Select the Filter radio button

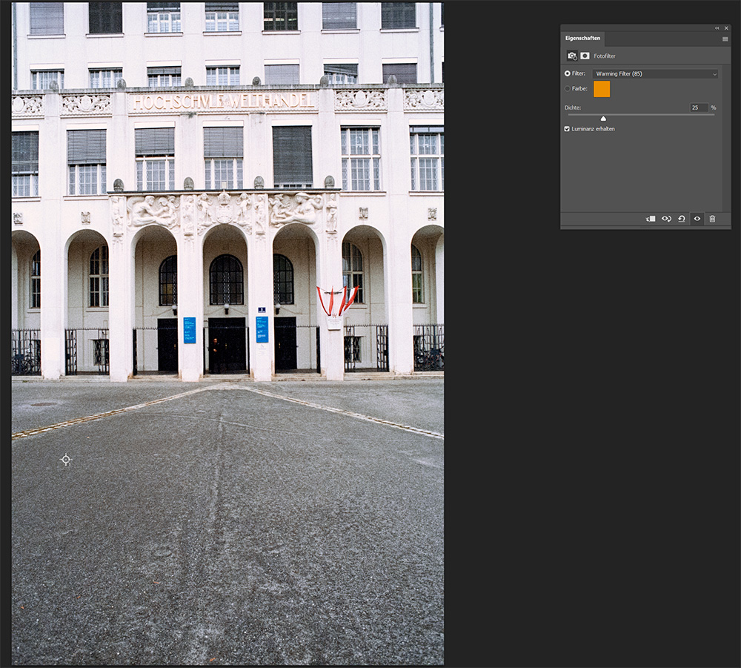click(567, 73)
